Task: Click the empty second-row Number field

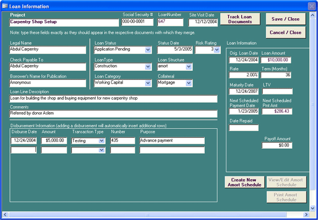Action: point(123,150)
